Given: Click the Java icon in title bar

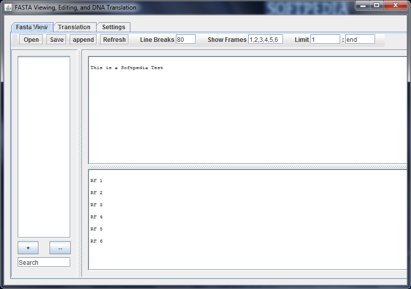Looking at the screenshot, I should point(8,8).
